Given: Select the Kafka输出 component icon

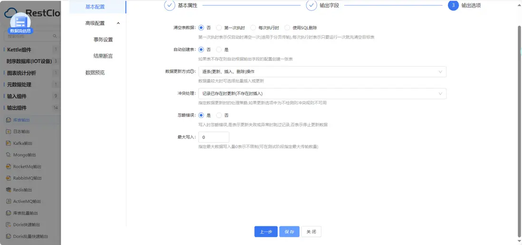Looking at the screenshot, I should 9,143.
